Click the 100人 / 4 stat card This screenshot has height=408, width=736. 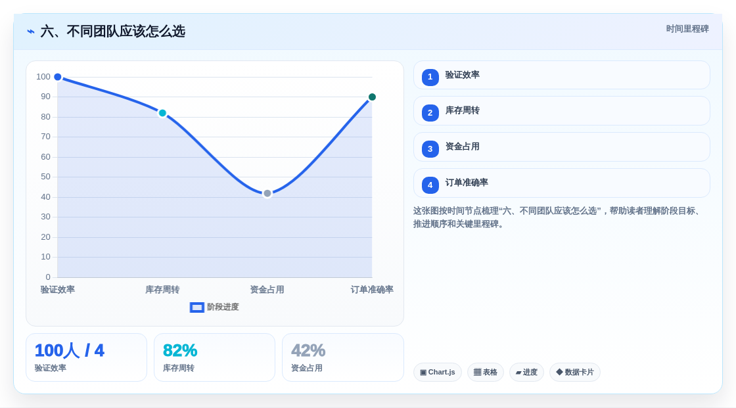[x=86, y=357]
